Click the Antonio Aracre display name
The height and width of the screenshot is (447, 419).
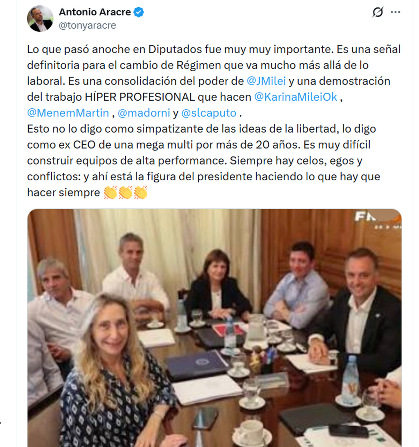[95, 12]
